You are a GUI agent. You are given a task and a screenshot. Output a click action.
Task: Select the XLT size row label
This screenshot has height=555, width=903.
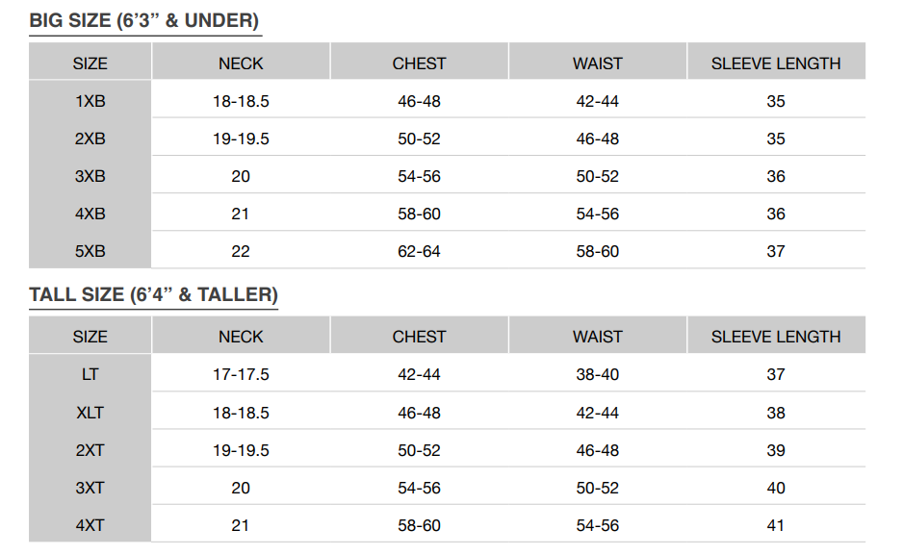90,413
